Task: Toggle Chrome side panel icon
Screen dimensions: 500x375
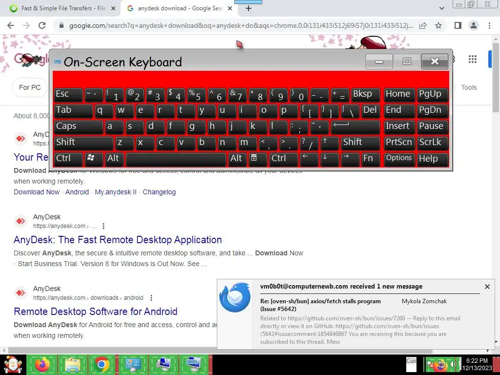Action: (x=458, y=25)
